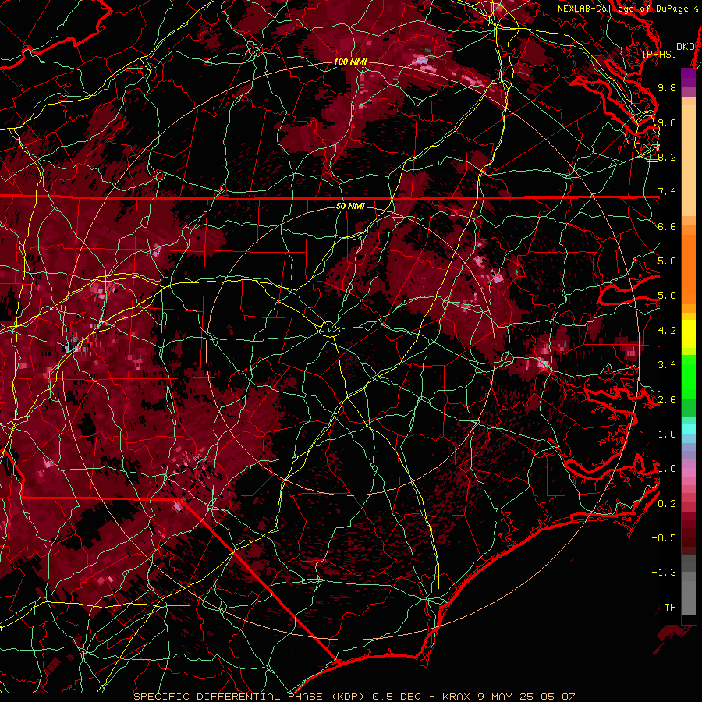Click the 8.2 value on the color scale

click(x=667, y=157)
